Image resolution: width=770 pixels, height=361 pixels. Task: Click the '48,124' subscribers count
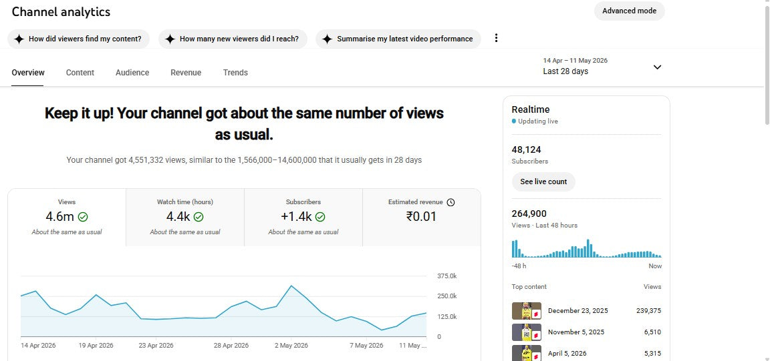tap(527, 149)
